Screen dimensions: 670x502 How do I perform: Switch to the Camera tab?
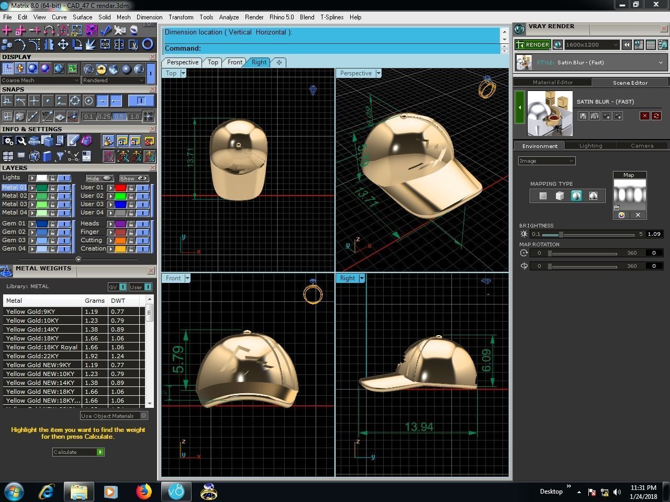(x=642, y=146)
